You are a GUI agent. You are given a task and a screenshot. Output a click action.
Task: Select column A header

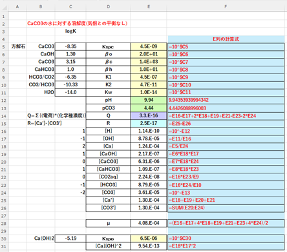[17, 7]
